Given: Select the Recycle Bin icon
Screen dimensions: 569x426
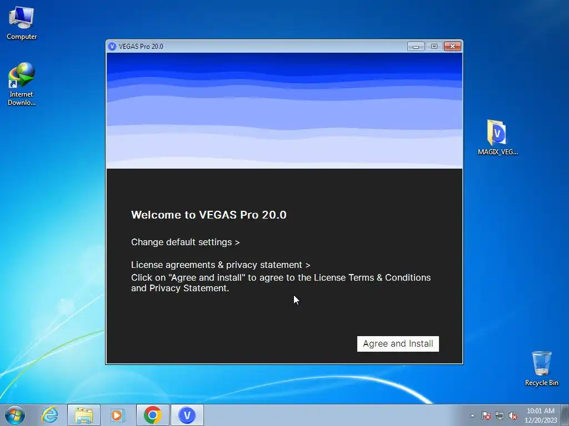Looking at the screenshot, I should click(541, 368).
